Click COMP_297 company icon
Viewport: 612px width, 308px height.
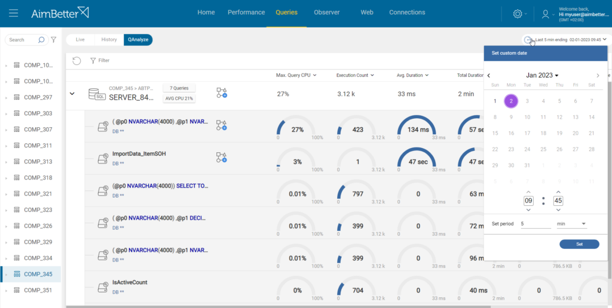coord(17,97)
